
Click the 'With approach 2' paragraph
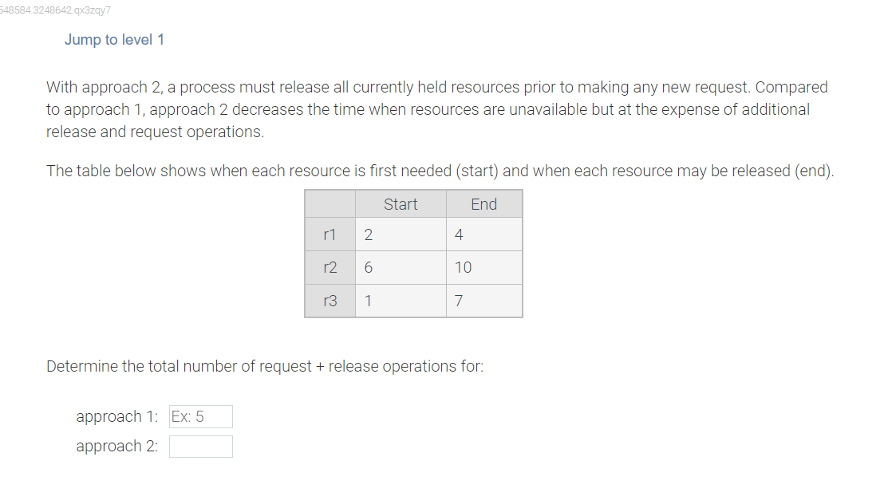pyautogui.click(x=437, y=109)
